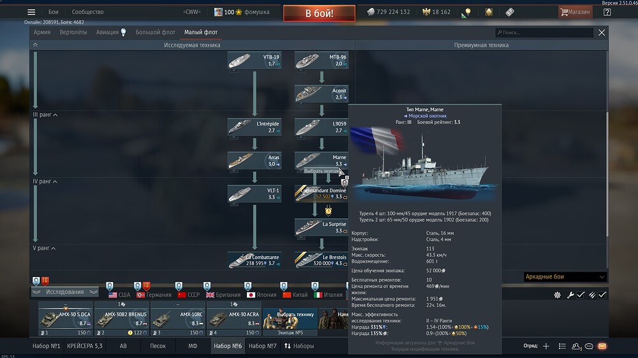Toggle the checkmark next to wrench icon
This screenshot has height=358, width=638.
[581, 295]
